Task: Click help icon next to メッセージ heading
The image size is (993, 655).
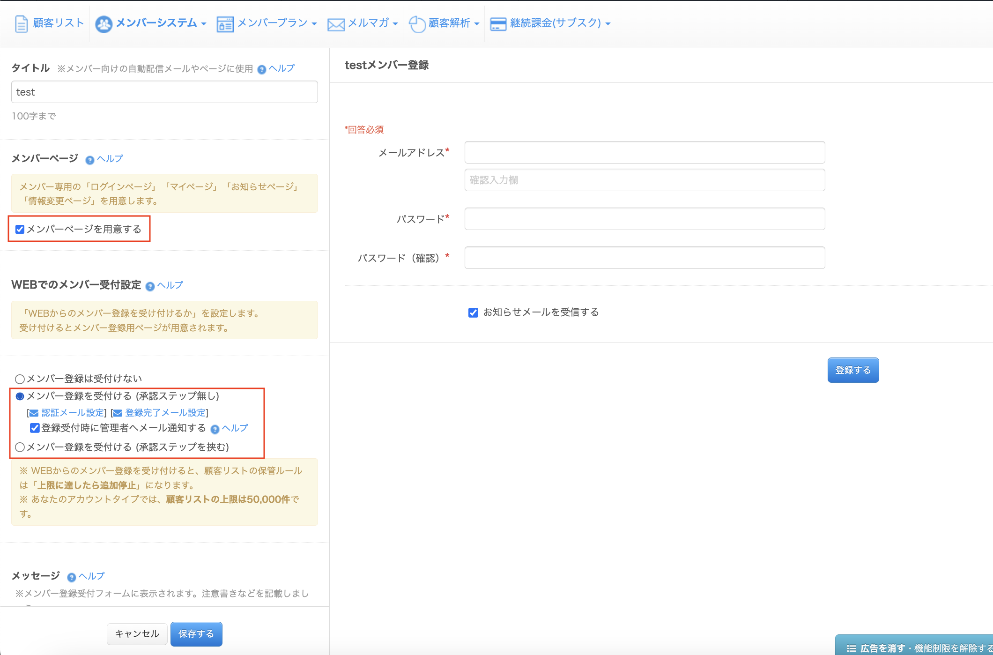Action: pos(72,577)
